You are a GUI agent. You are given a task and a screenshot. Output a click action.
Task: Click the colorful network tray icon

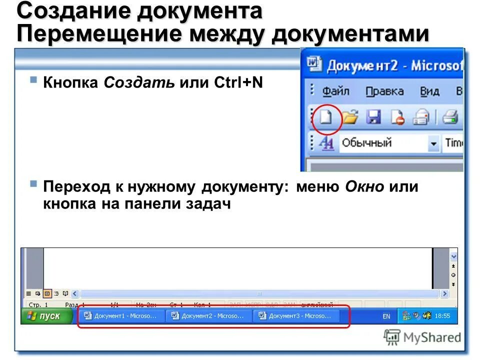click(406, 315)
